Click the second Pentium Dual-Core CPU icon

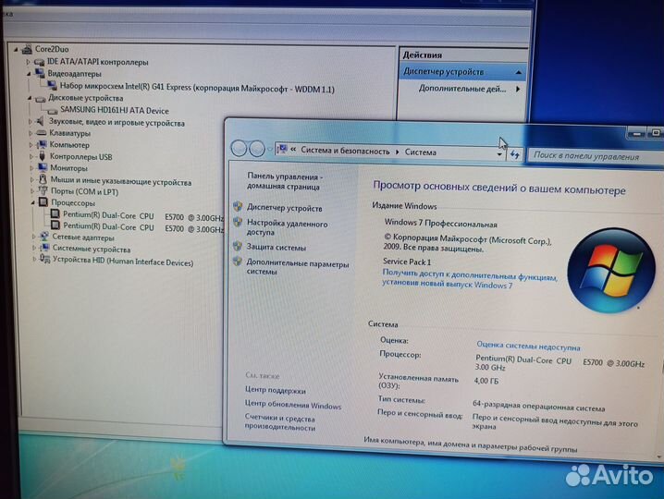pyautogui.click(x=55, y=225)
